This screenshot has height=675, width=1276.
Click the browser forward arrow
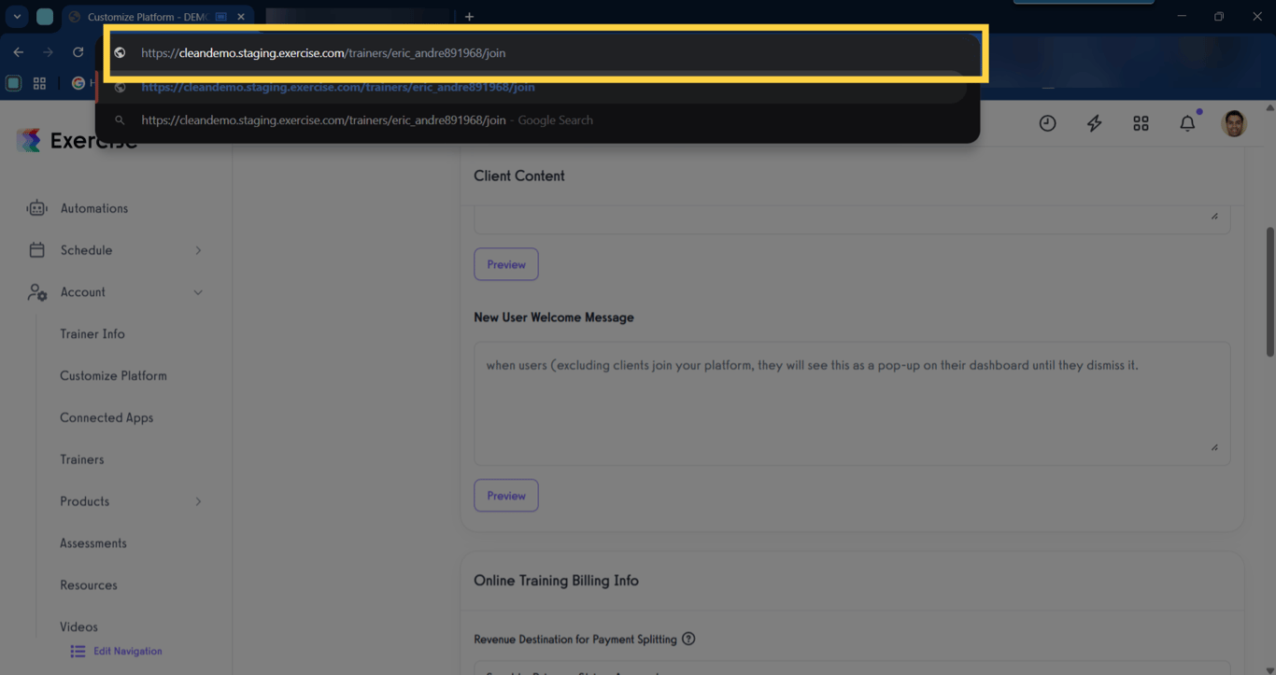point(49,52)
